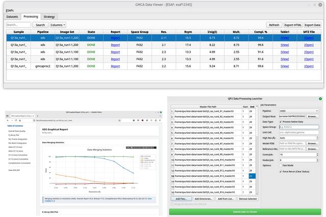Select the gmcaproc2 pipeline cell

[x=43, y=66]
